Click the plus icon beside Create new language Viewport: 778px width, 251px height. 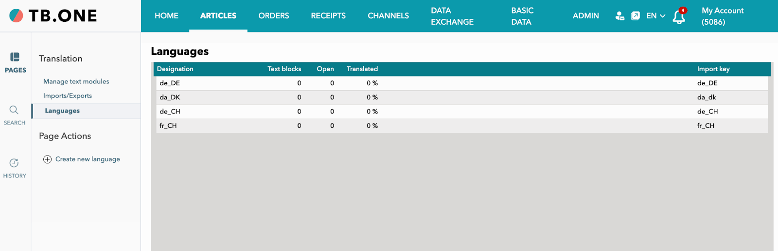click(x=47, y=159)
